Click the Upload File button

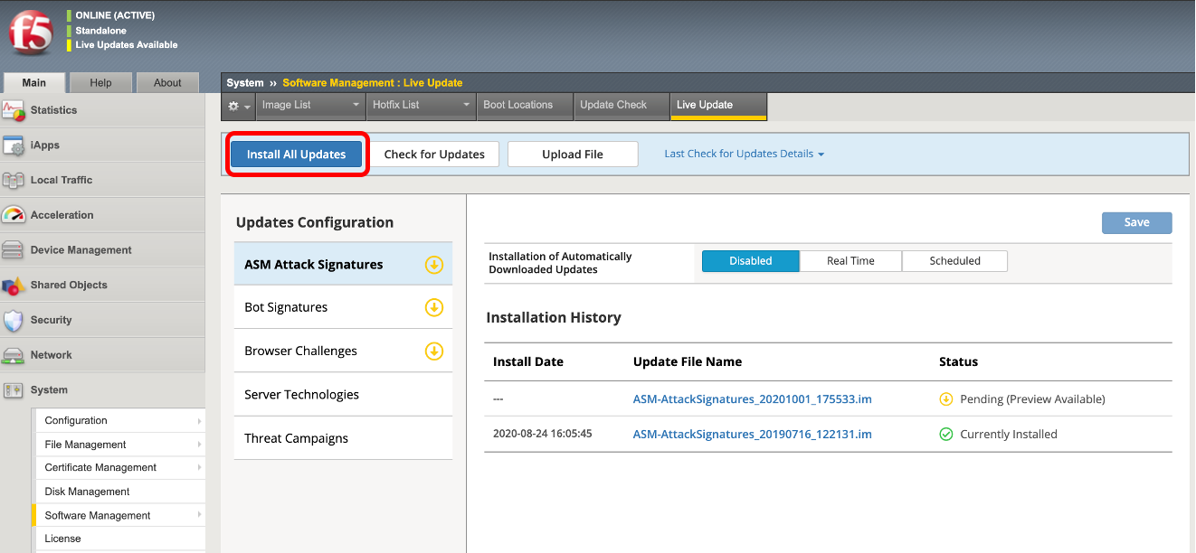tap(573, 155)
